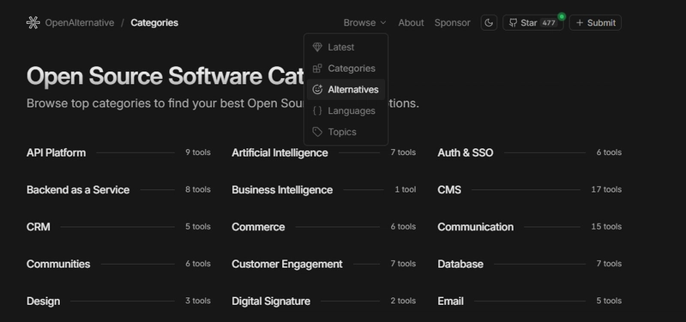Toggle dark mode with the moon icon
686x322 pixels.
(x=489, y=23)
